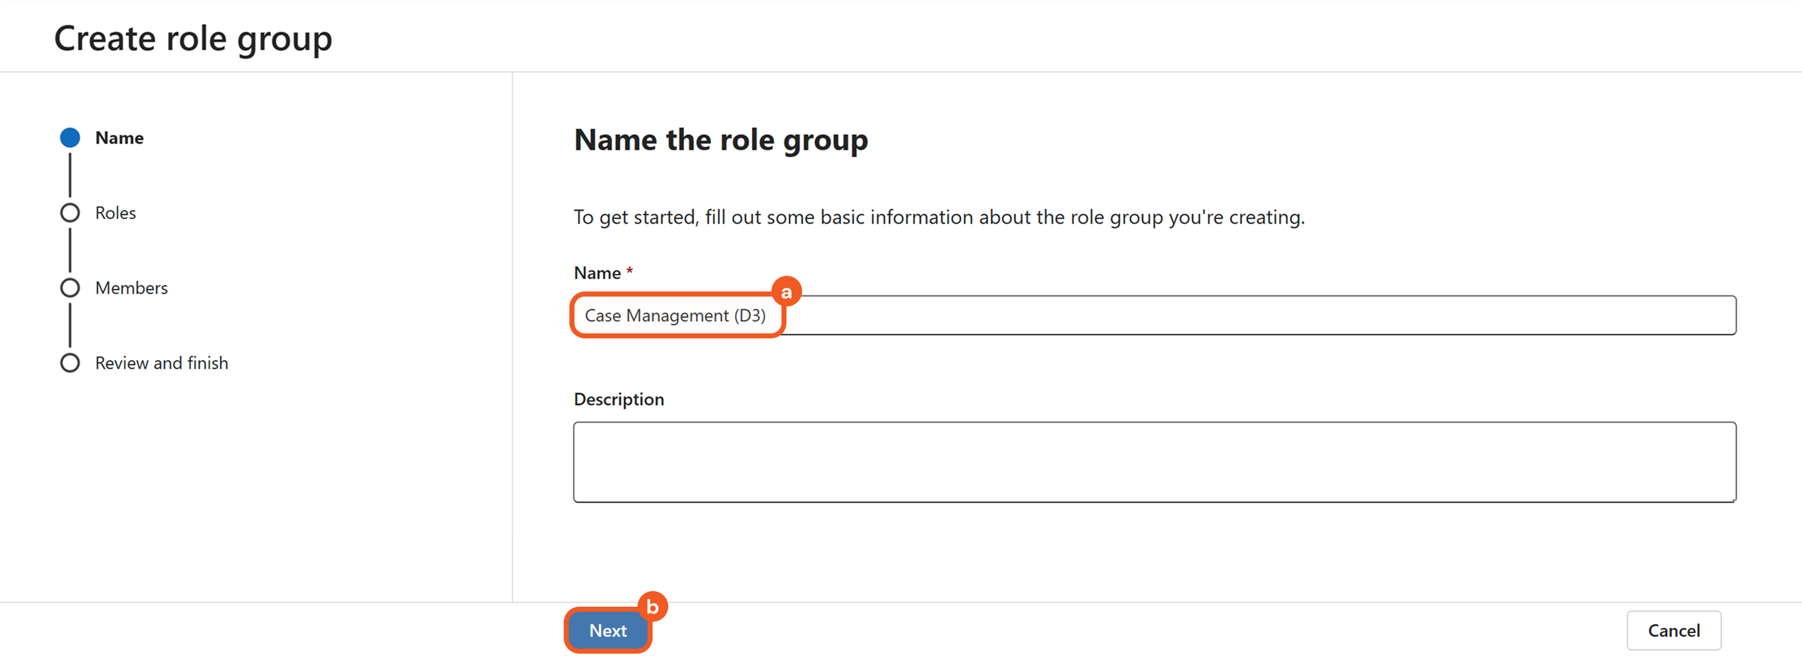The width and height of the screenshot is (1802, 658).
Task: Click the Description field label
Action: click(x=618, y=399)
